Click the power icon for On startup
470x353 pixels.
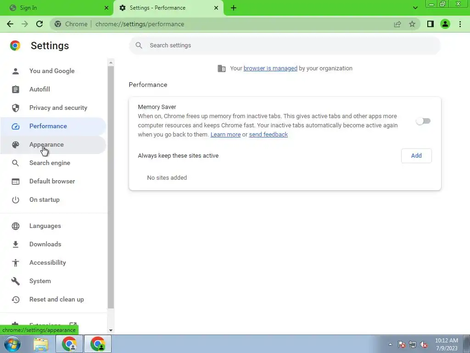click(16, 200)
